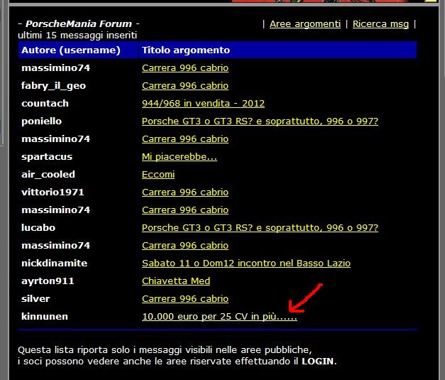Open poniello's Porsche GT3 o GT3 RS topic
The image size is (445, 380).
pos(260,121)
